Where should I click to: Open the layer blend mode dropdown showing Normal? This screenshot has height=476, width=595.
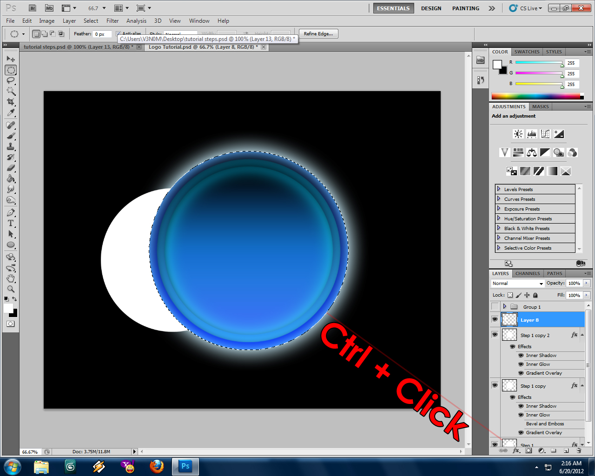[517, 283]
